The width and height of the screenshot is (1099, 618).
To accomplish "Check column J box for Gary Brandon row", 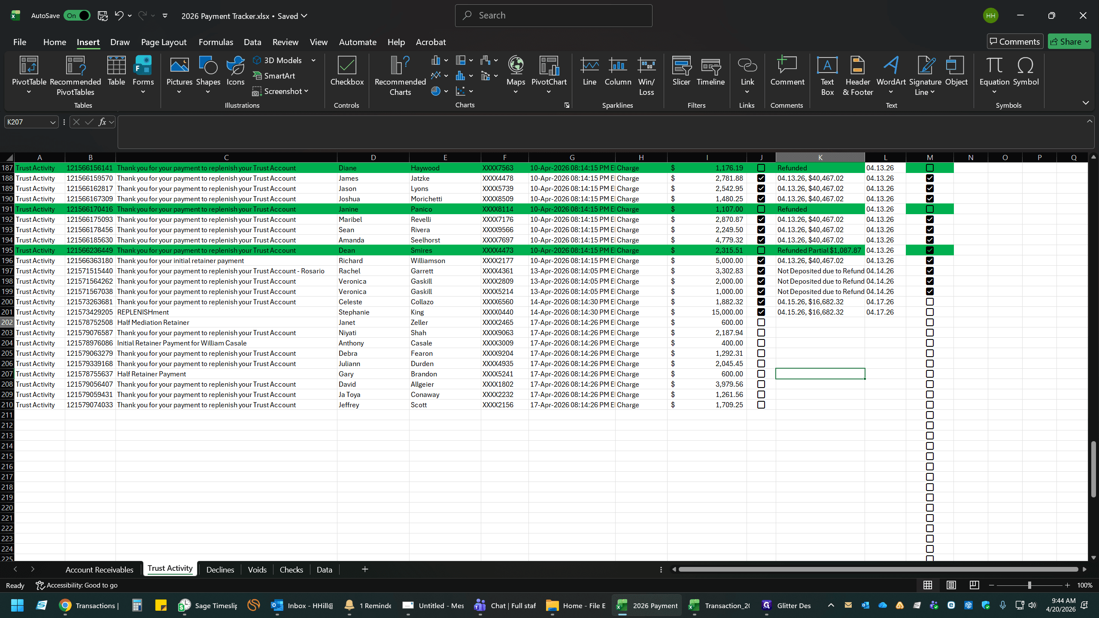I will coord(761,374).
